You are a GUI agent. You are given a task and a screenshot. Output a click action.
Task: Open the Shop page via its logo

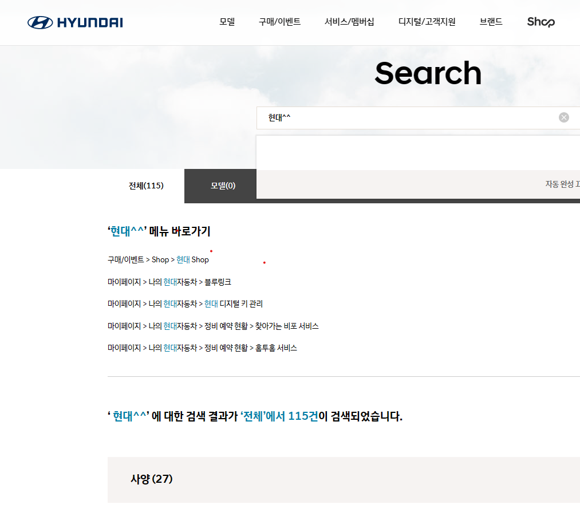click(540, 22)
